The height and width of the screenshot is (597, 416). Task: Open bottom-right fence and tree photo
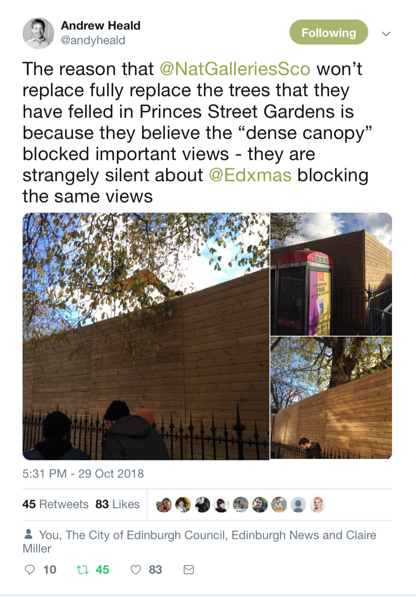tap(331, 398)
